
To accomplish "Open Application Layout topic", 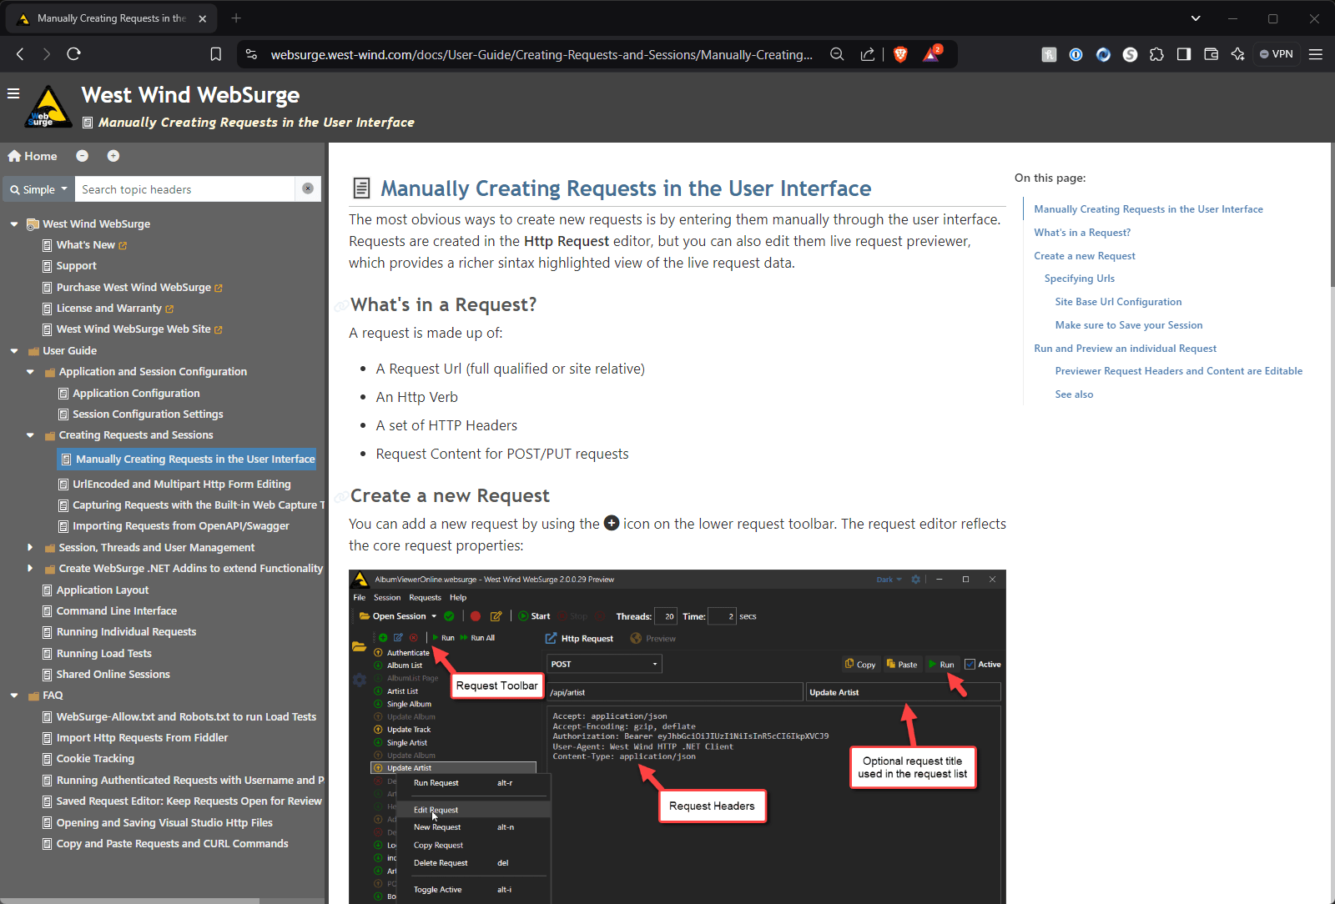I will click(103, 590).
